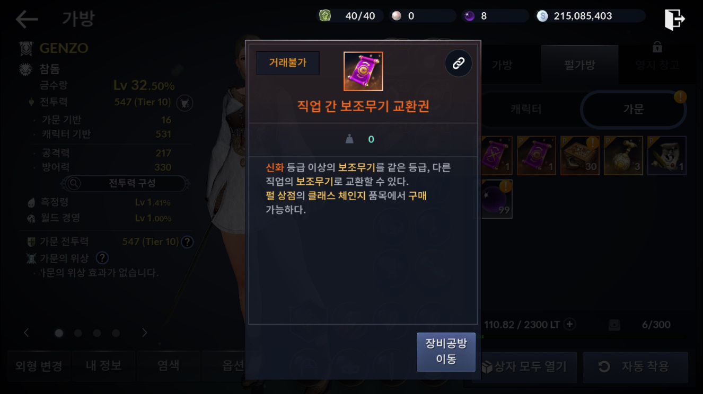Select the treasure chest item with 30 count

579,156
